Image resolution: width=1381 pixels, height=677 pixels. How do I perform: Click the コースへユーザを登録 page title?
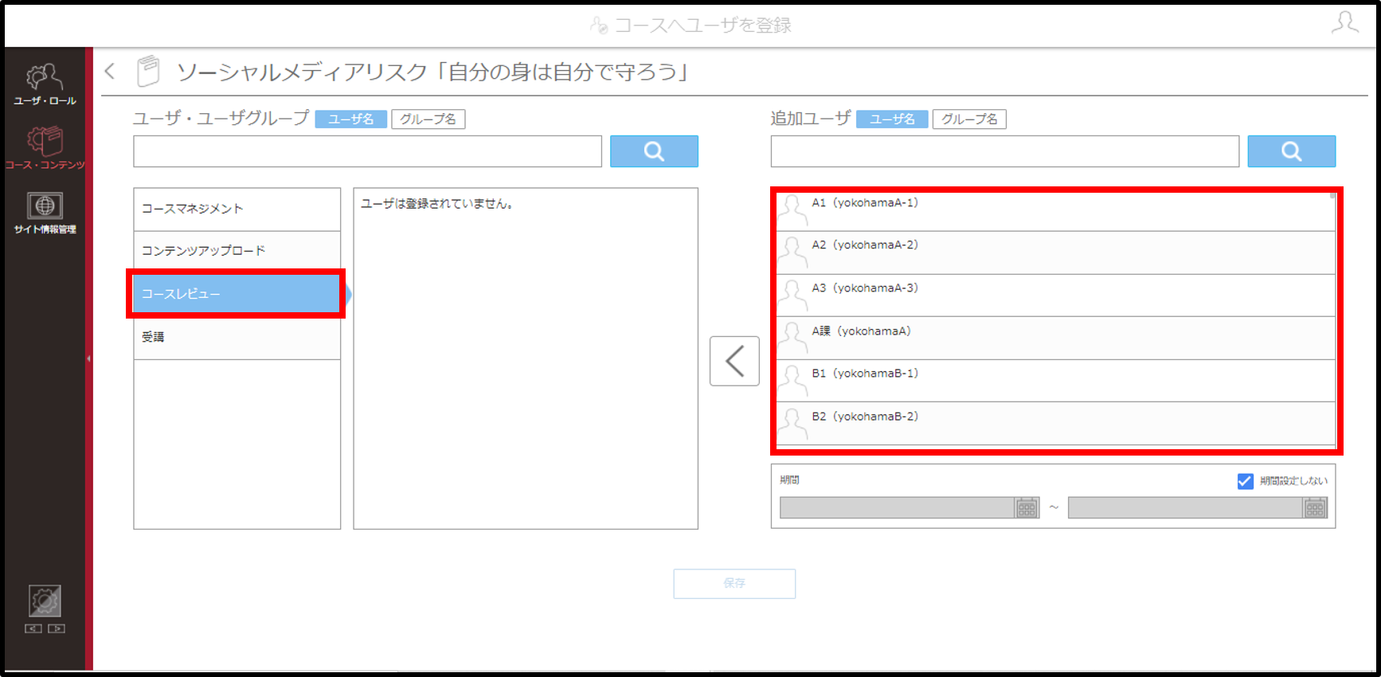point(702,25)
